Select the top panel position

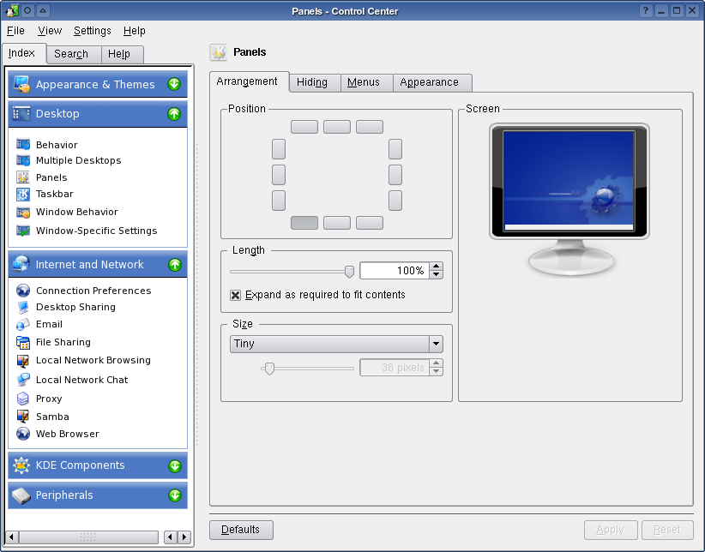point(336,126)
